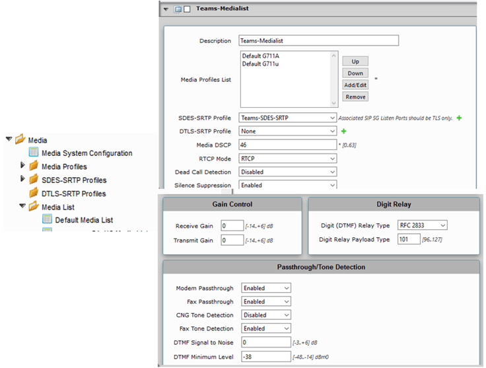Click the SDES-SRTP Profiles folder icon
This screenshot has width=486, height=368.
(x=34, y=180)
